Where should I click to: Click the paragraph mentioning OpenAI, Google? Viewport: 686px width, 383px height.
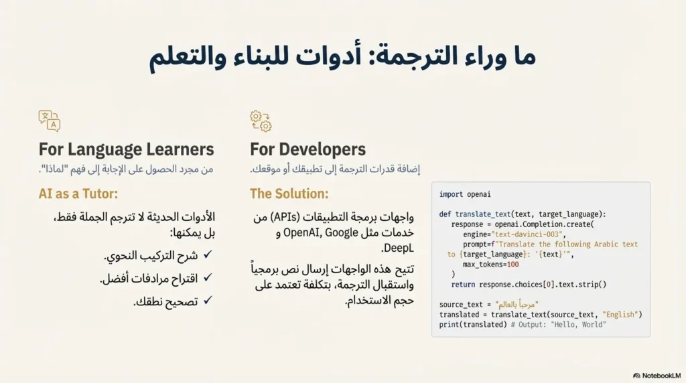point(334,232)
